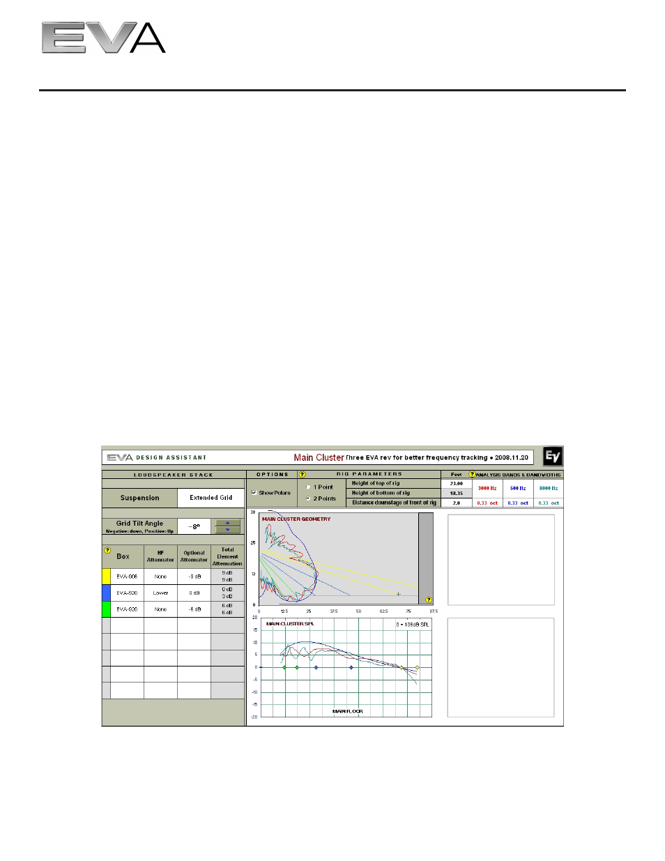Select the 3000 Hz analysis band
665x861 pixels.
point(487,488)
